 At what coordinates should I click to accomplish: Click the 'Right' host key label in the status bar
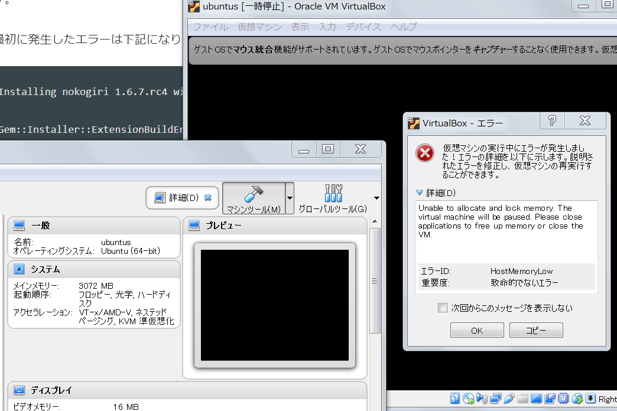pos(608,399)
